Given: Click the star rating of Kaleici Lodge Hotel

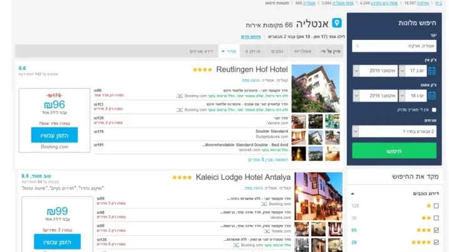Looking at the screenshot, I should (x=182, y=177).
